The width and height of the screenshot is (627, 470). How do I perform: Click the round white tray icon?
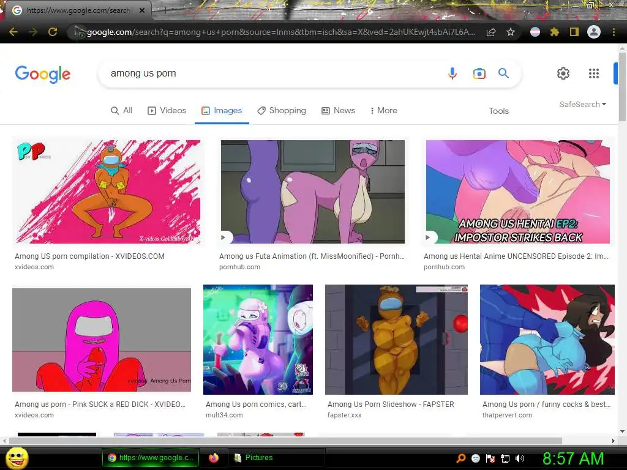pyautogui.click(x=475, y=458)
